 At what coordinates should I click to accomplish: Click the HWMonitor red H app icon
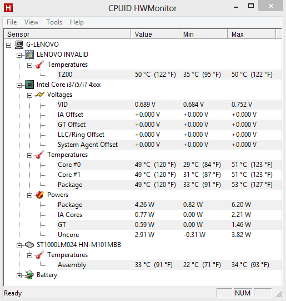(8, 8)
